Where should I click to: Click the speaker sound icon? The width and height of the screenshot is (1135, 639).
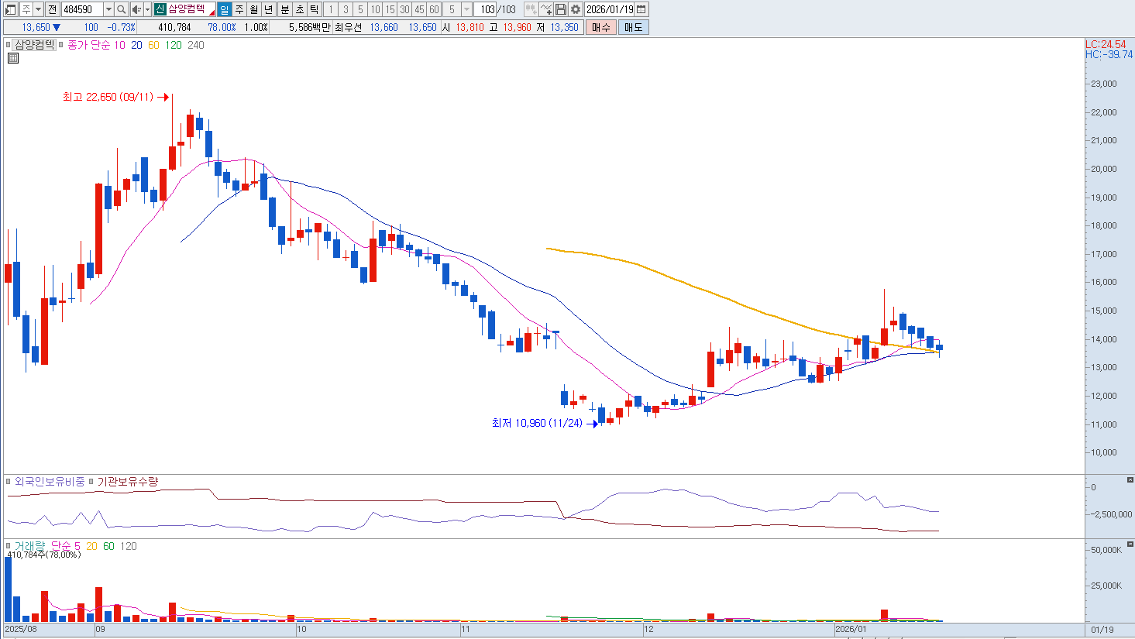(136, 9)
